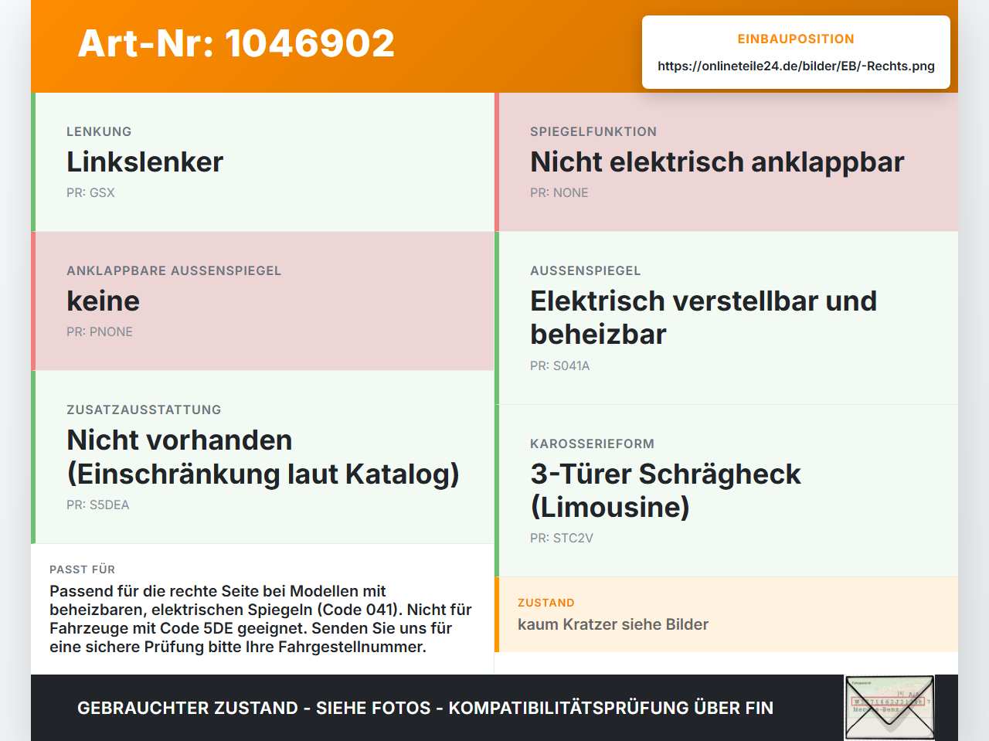Viewport: 989px width, 741px height.
Task: Click the PR: S041A code
Action: [x=559, y=366]
